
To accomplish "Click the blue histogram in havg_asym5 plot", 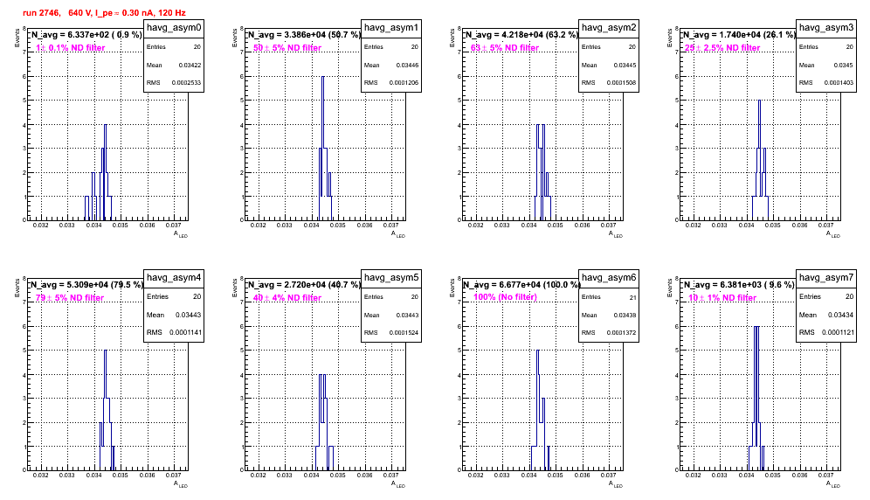I will click(x=323, y=422).
